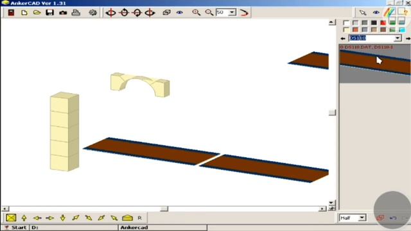Click the help page icon with question mark

coord(403,12)
